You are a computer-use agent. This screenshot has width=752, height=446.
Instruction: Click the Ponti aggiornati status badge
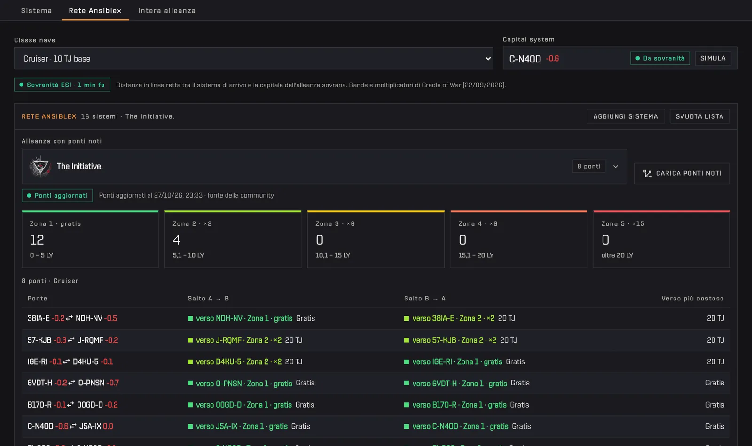pyautogui.click(x=57, y=195)
